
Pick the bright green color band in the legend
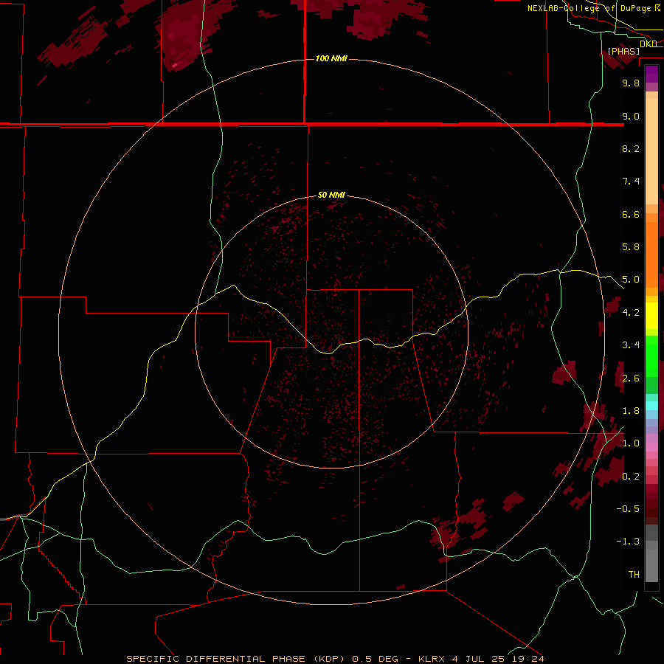pos(651,356)
